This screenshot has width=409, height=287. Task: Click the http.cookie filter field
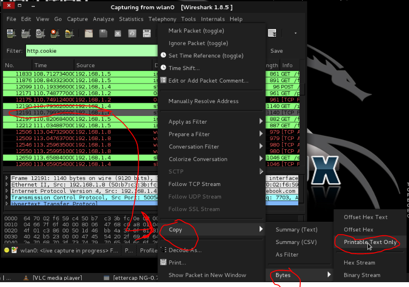pos(91,51)
